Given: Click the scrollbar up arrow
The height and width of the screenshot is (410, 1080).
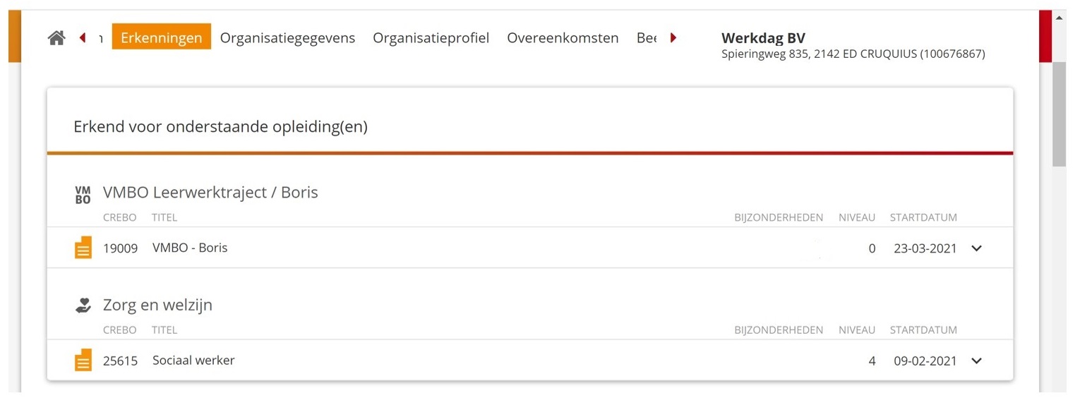Looking at the screenshot, I should point(1059,18).
